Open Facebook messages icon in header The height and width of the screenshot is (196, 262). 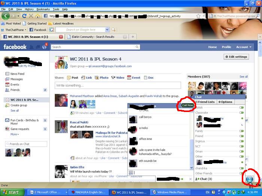pyautogui.click(x=38, y=47)
